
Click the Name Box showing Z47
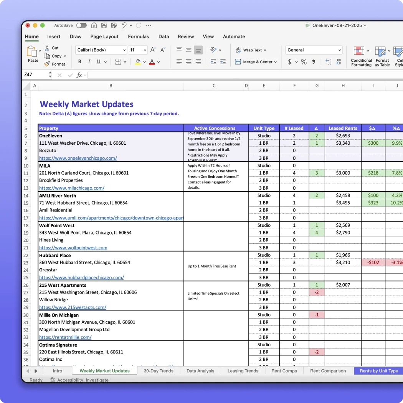(x=36, y=74)
